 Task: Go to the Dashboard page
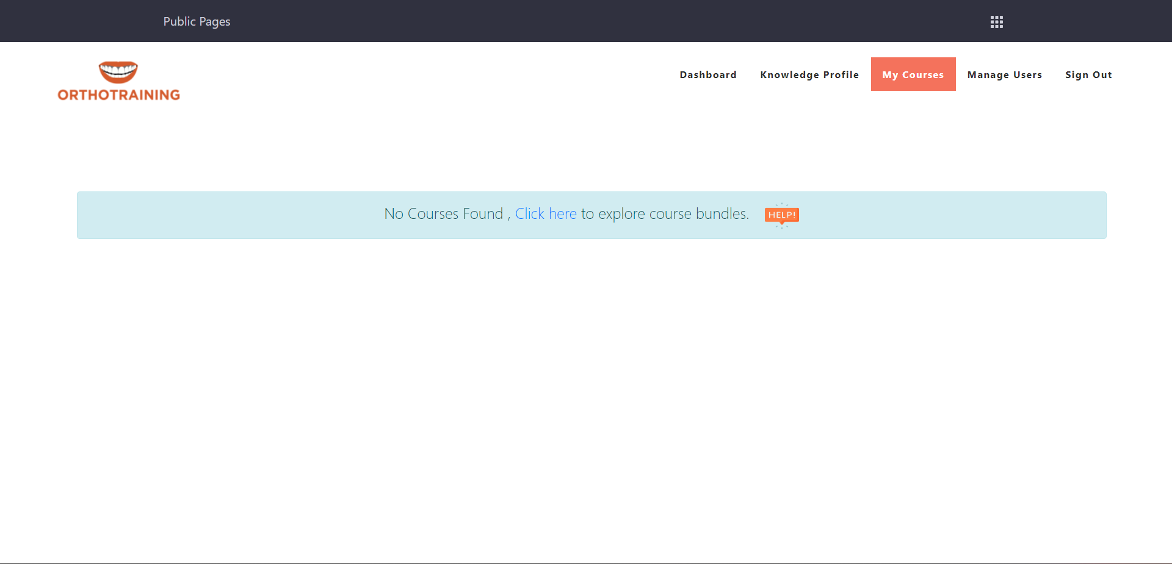click(707, 74)
